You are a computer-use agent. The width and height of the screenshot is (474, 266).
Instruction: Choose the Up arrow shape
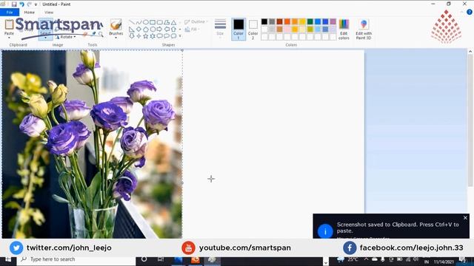[173, 30]
